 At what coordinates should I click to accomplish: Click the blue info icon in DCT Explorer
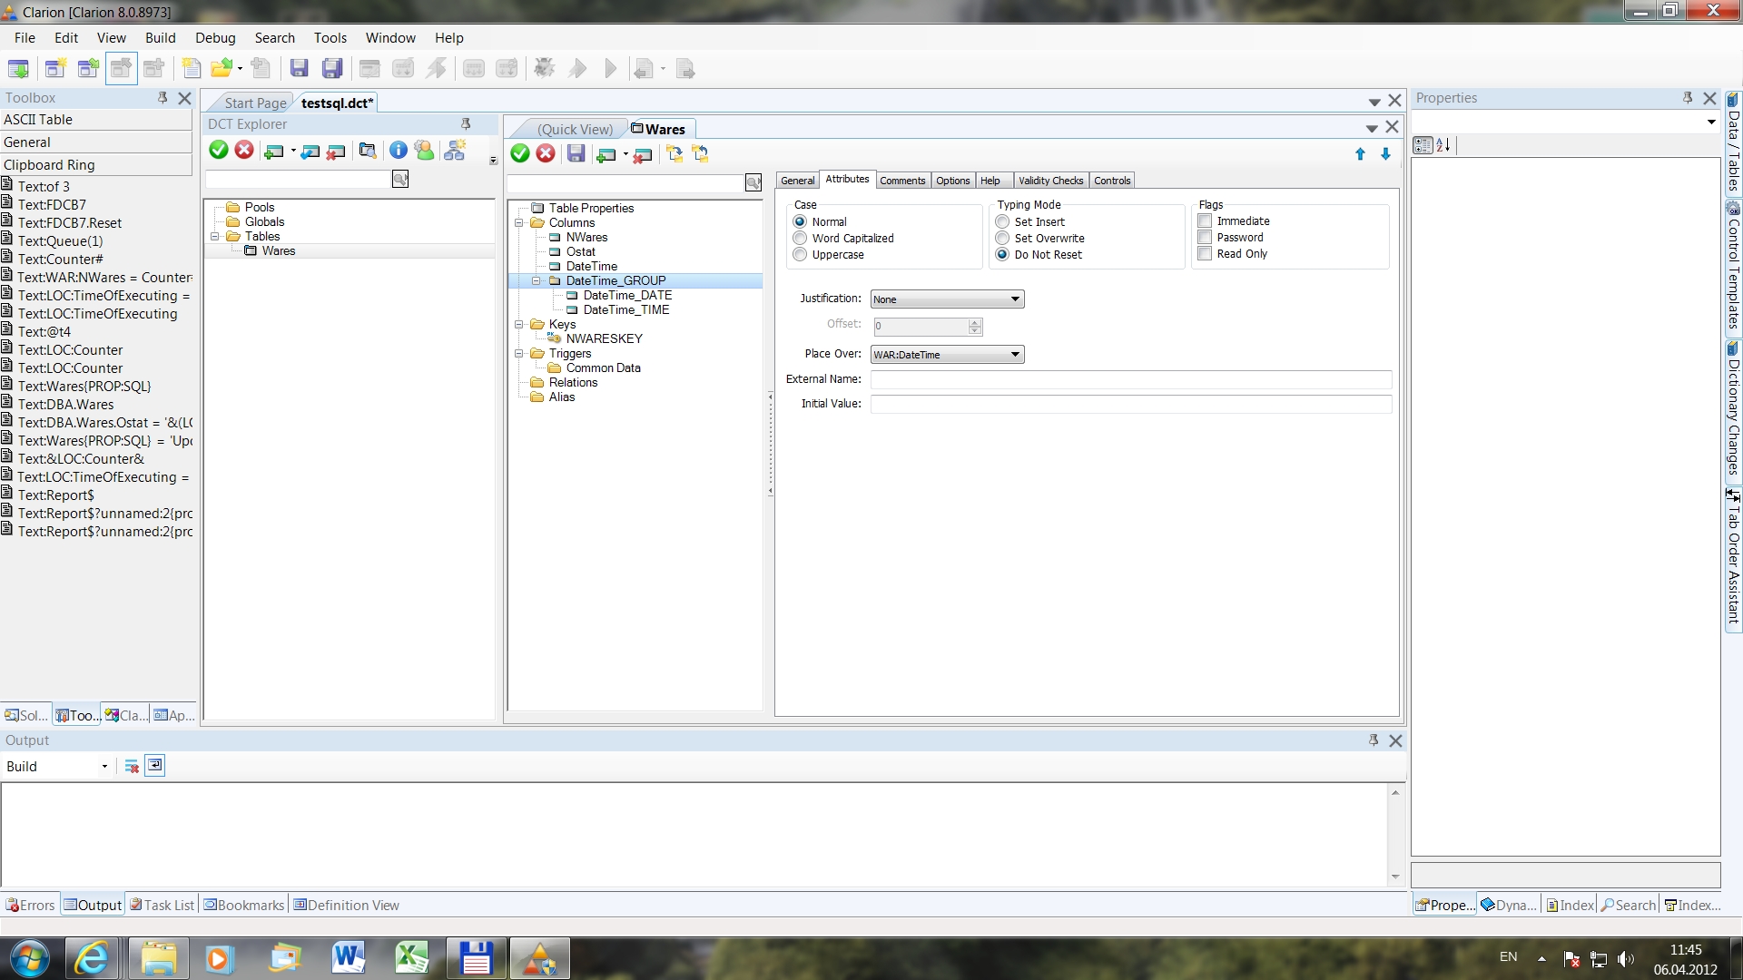[398, 151]
